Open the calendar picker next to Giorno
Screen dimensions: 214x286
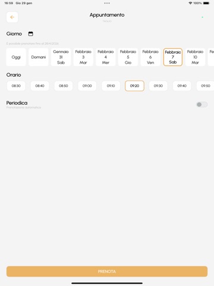point(31,34)
